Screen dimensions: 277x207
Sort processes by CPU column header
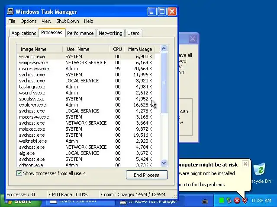click(x=116, y=49)
